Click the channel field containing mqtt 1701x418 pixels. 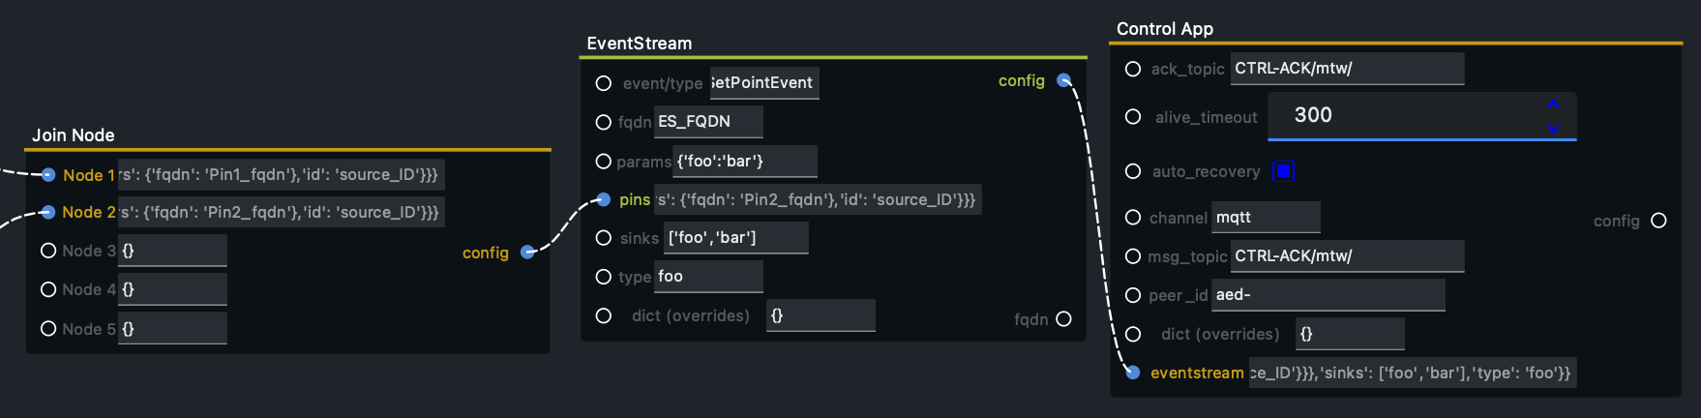pos(1266,218)
